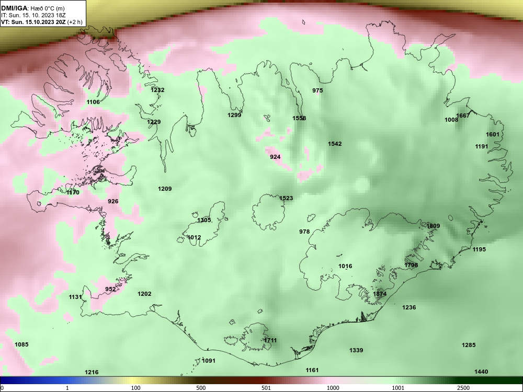Select the 1601 value on east coast
The width and height of the screenshot is (523, 392).
[493, 135]
